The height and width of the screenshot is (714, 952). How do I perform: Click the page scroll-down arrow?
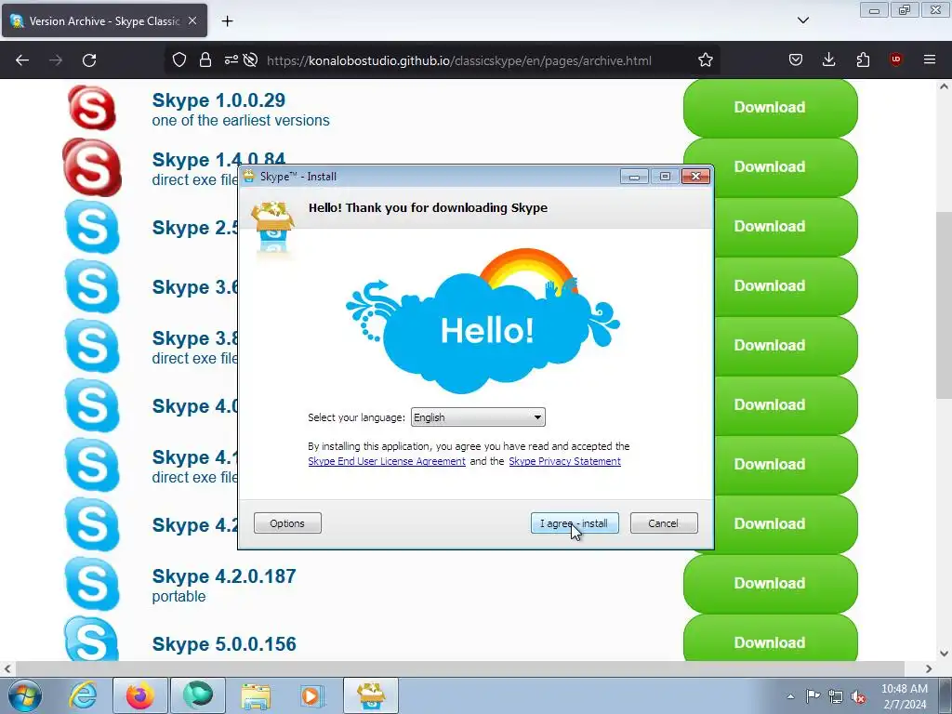[x=944, y=654]
